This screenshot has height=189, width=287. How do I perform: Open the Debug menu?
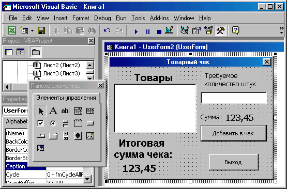coord(102,18)
